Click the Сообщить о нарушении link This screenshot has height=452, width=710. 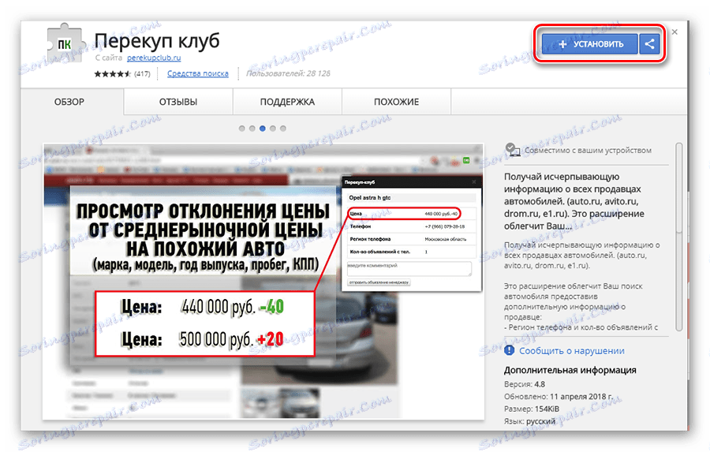[x=571, y=350]
